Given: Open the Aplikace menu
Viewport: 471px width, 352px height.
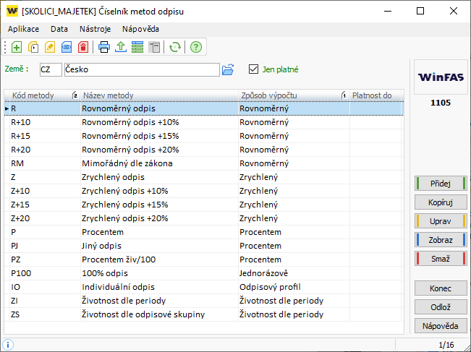Looking at the screenshot, I should 23,29.
